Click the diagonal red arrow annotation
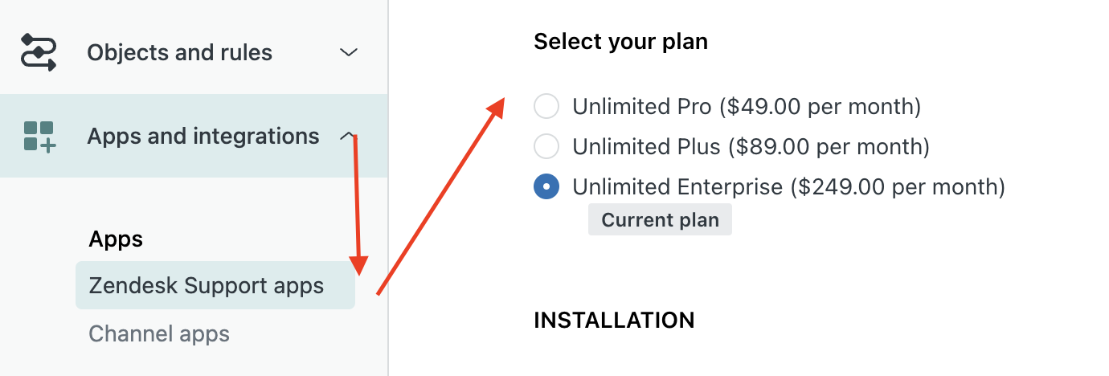Screen dimensions: 1109x376 point(440,196)
